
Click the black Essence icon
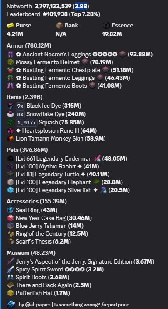point(106,25)
